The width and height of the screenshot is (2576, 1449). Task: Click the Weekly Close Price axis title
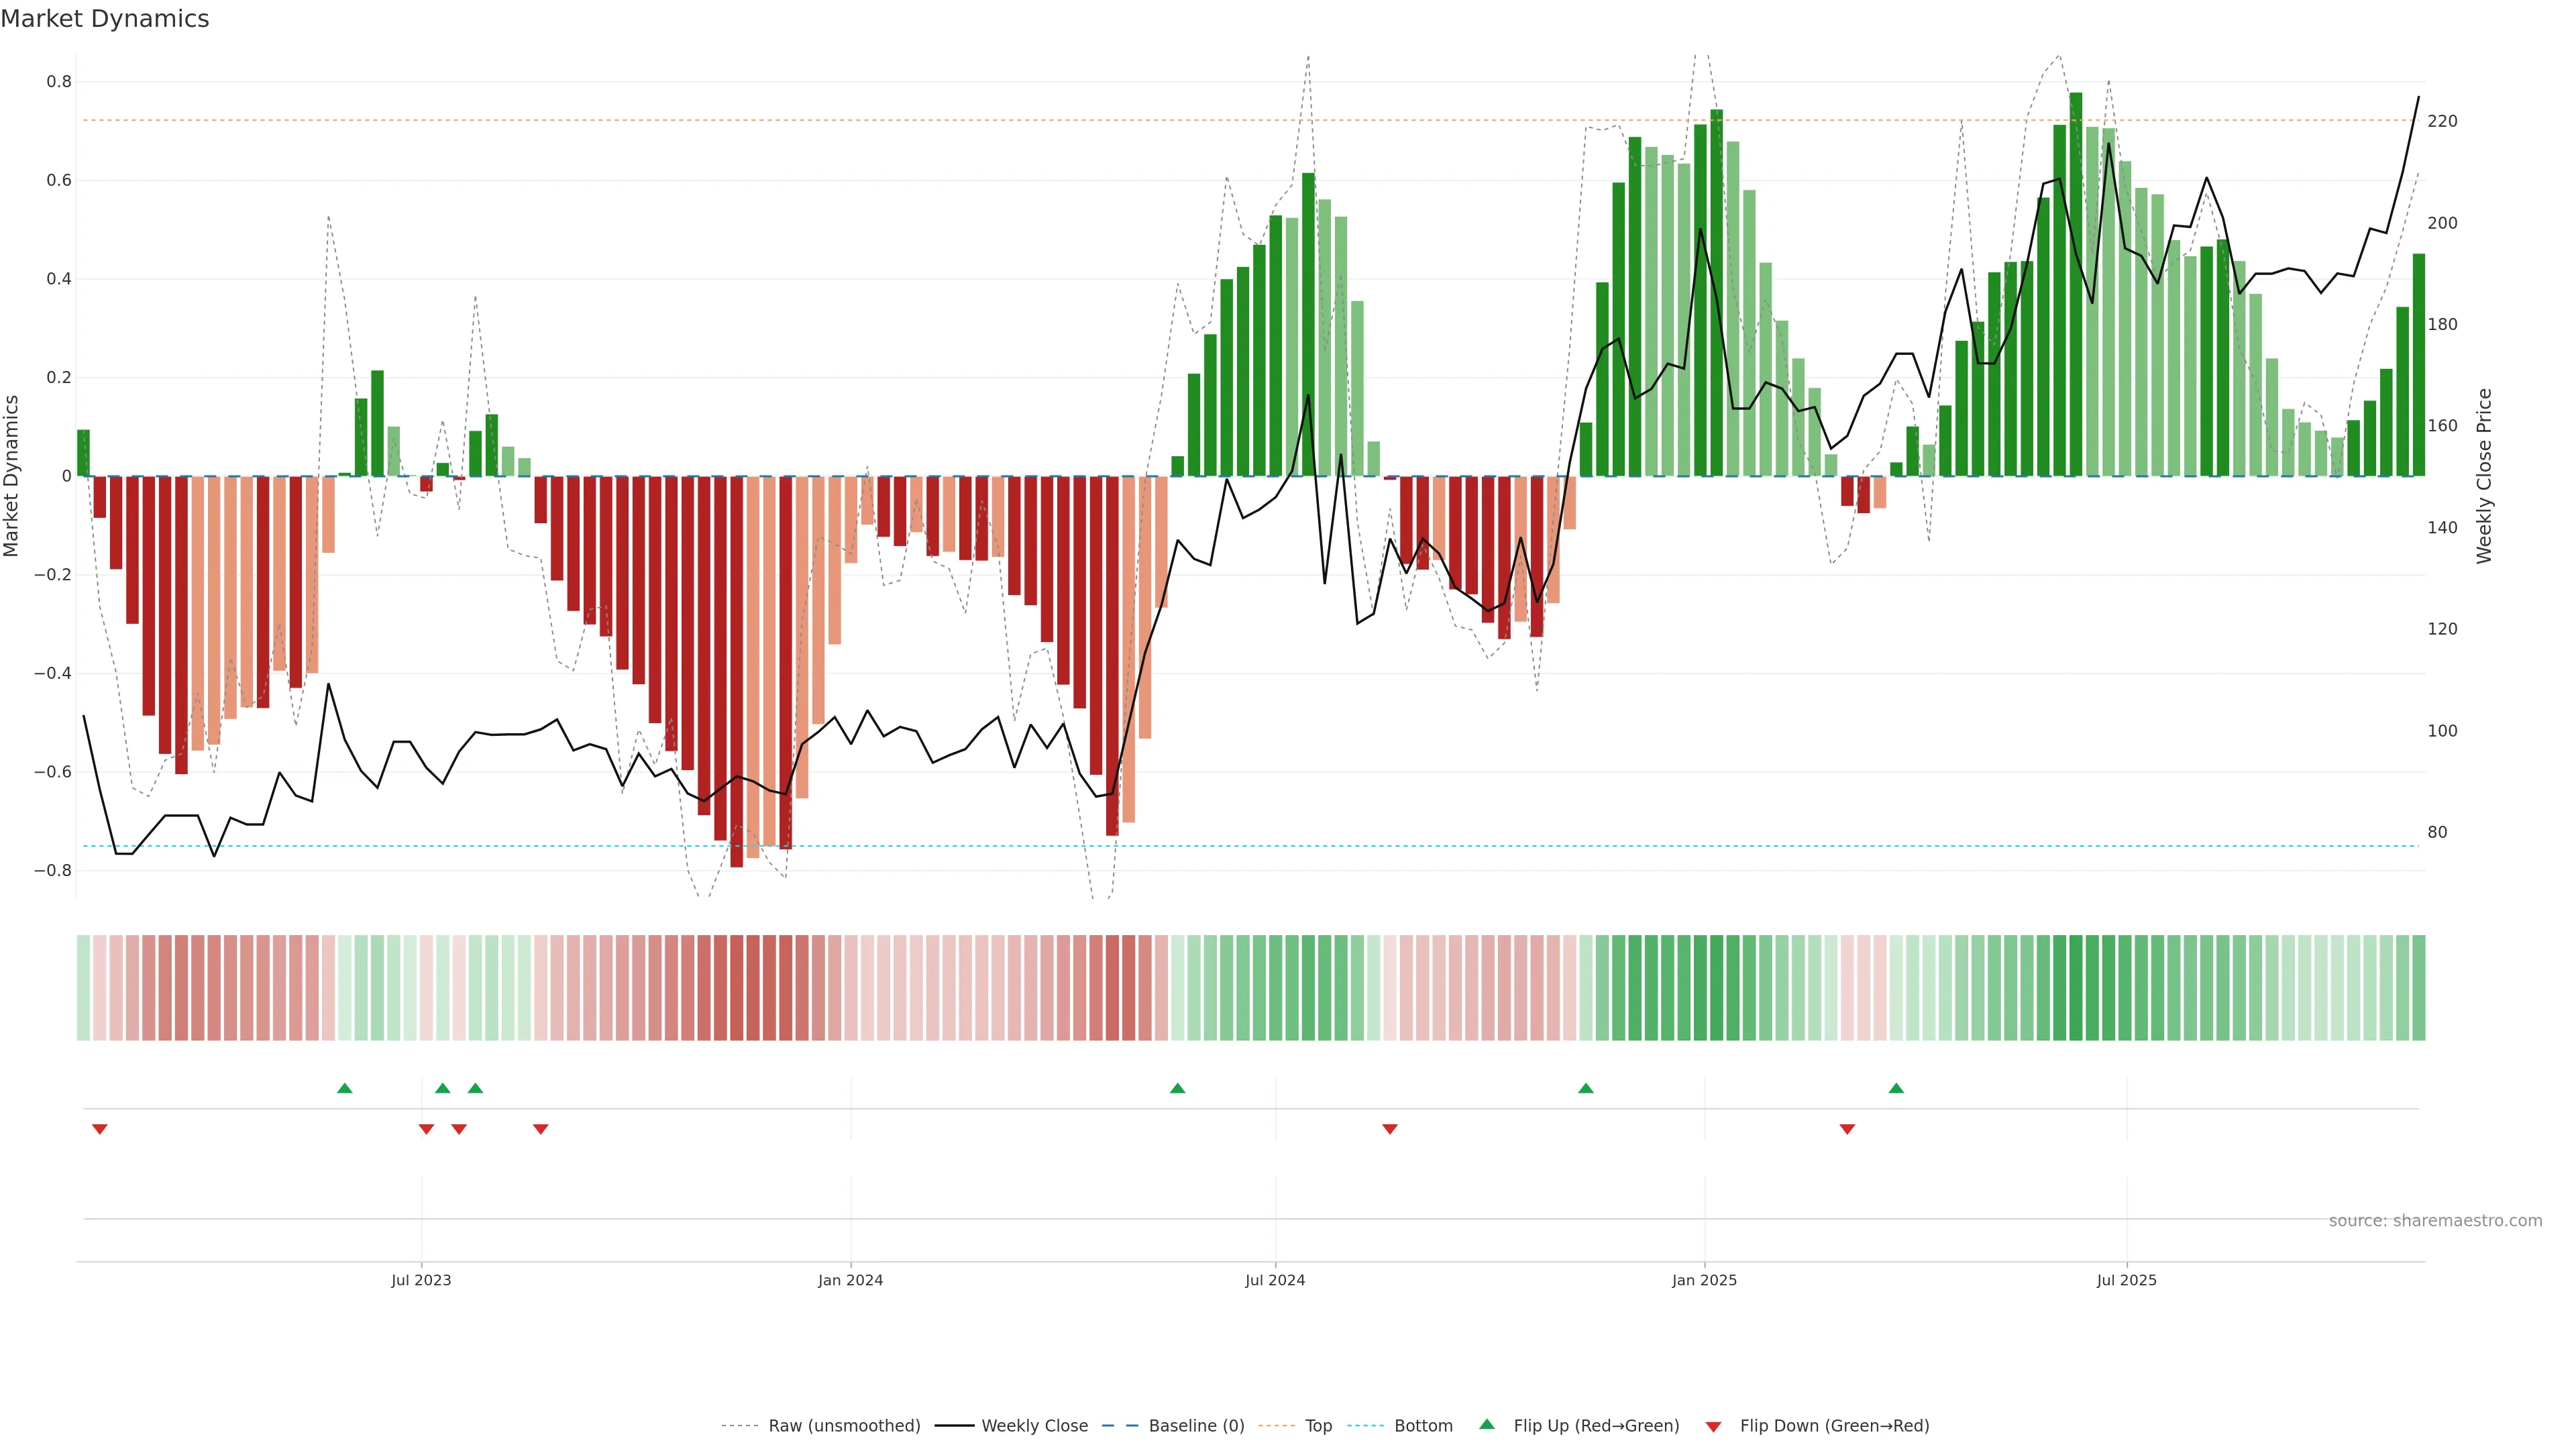pyautogui.click(x=2484, y=476)
